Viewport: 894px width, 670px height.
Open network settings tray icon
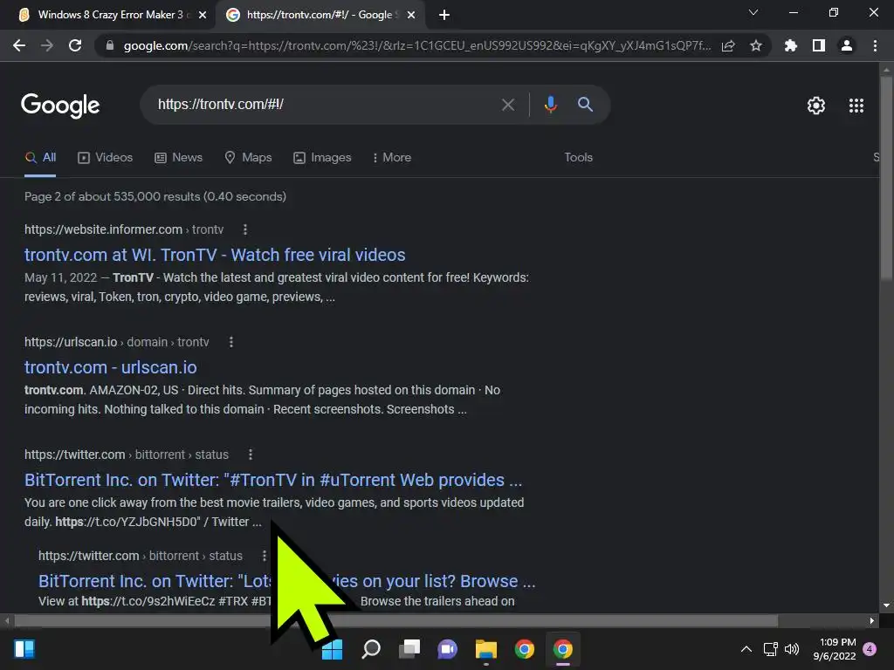(x=771, y=649)
